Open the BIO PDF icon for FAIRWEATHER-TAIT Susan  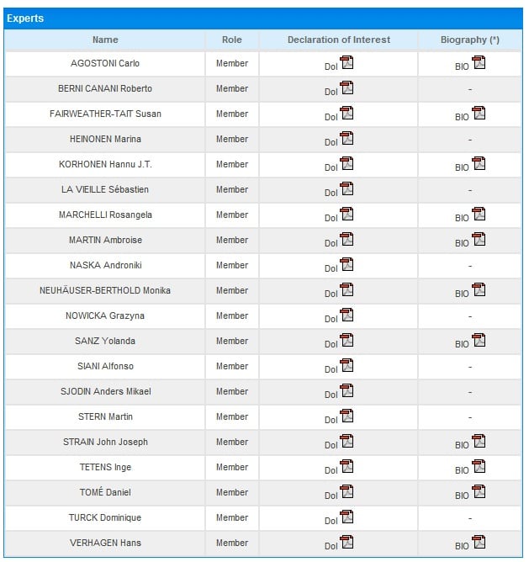tap(479, 113)
